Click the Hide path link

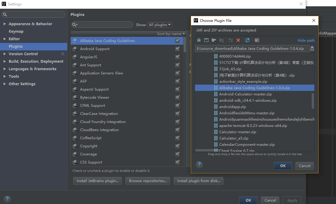306,40
